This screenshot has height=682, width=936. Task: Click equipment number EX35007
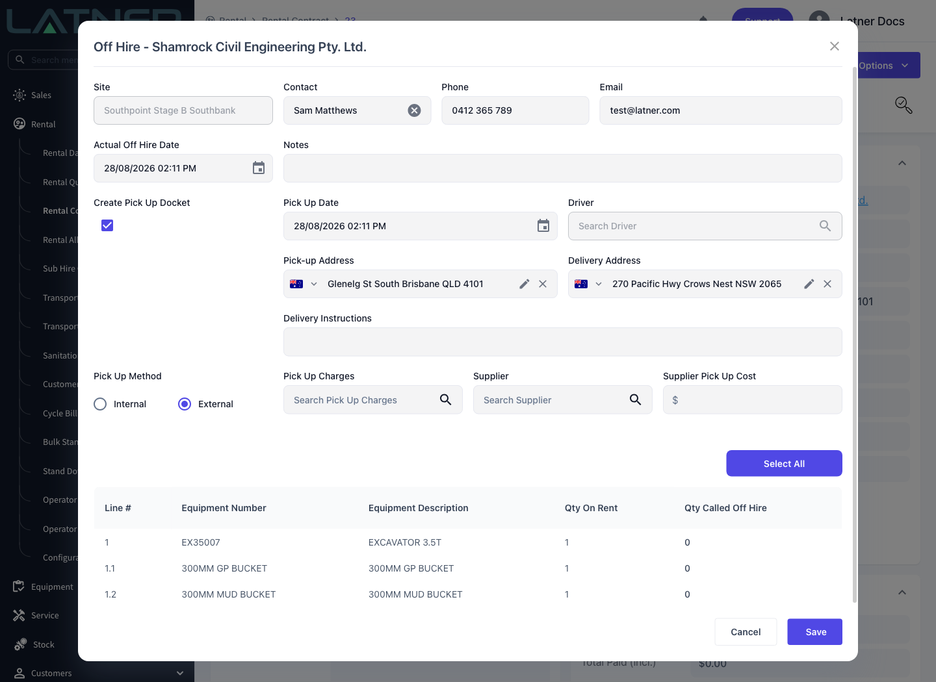(201, 542)
